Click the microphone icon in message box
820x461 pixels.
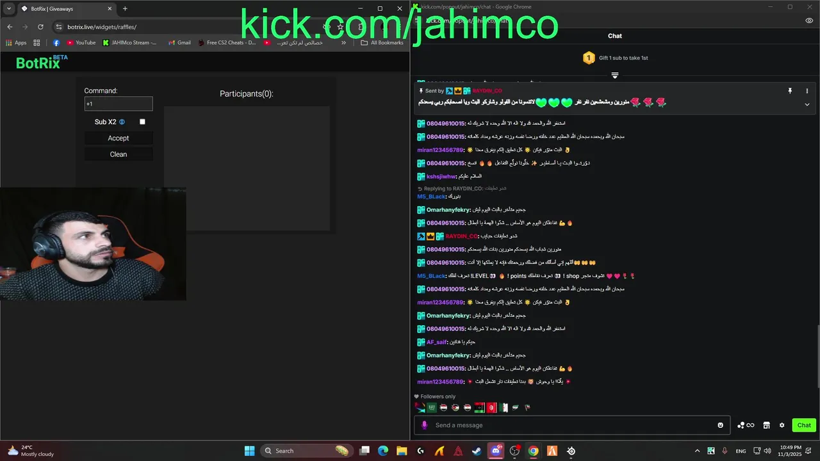[424, 425]
